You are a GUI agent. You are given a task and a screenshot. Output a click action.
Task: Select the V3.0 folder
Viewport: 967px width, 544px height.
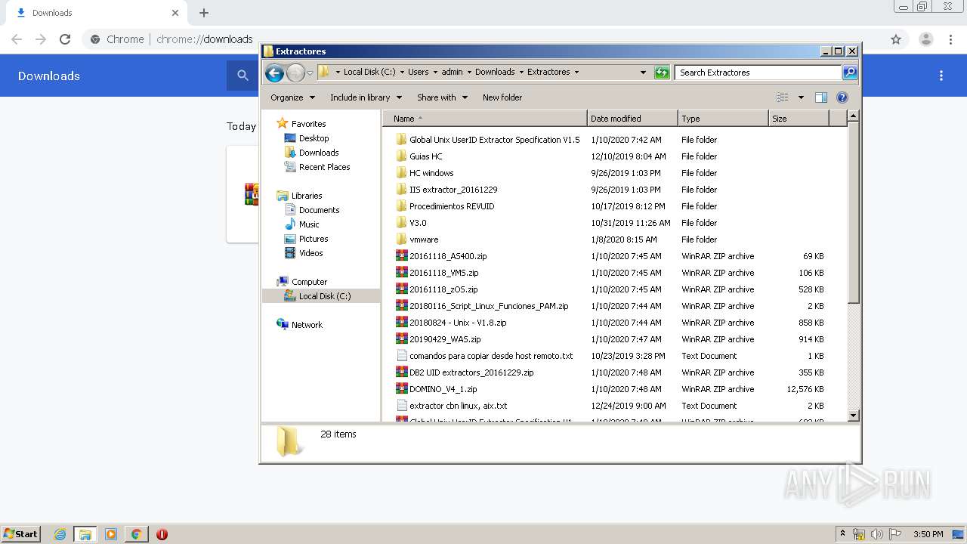point(418,223)
